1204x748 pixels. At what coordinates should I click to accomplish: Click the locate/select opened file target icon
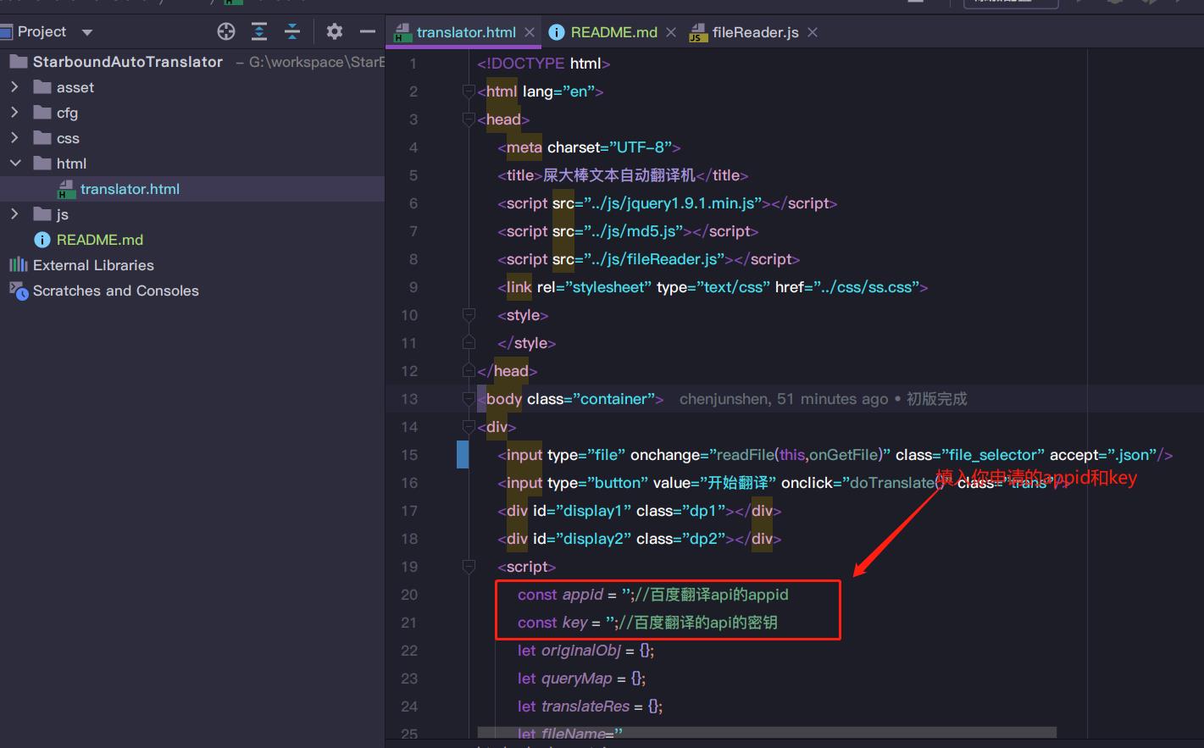(226, 32)
